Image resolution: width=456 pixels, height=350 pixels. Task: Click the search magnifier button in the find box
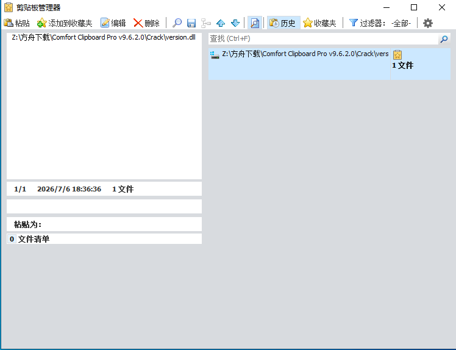(x=444, y=39)
